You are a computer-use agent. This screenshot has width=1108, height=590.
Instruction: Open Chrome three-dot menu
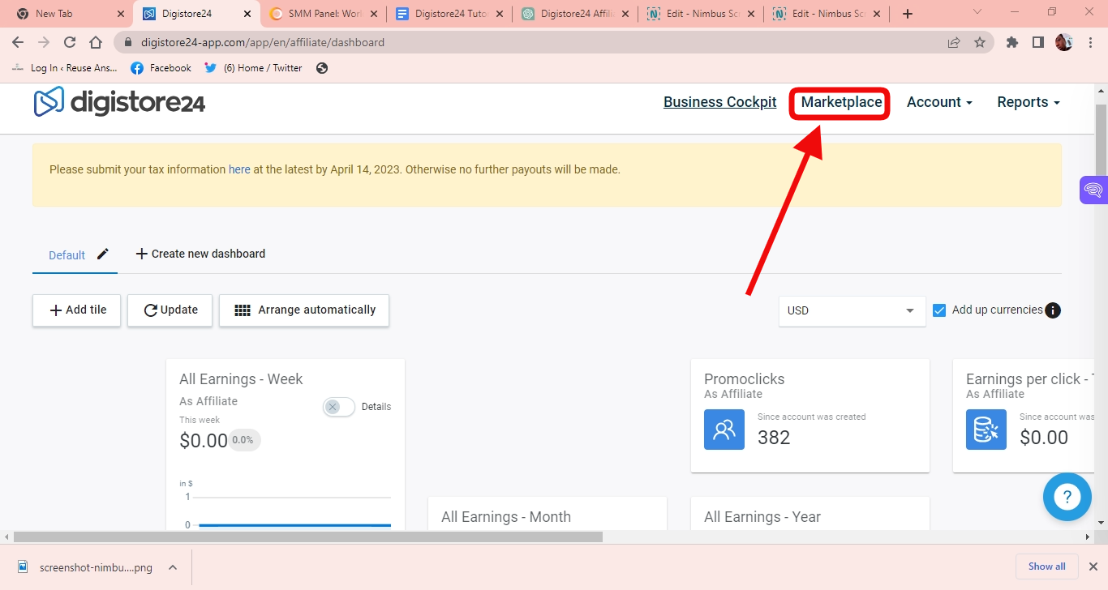click(x=1089, y=42)
